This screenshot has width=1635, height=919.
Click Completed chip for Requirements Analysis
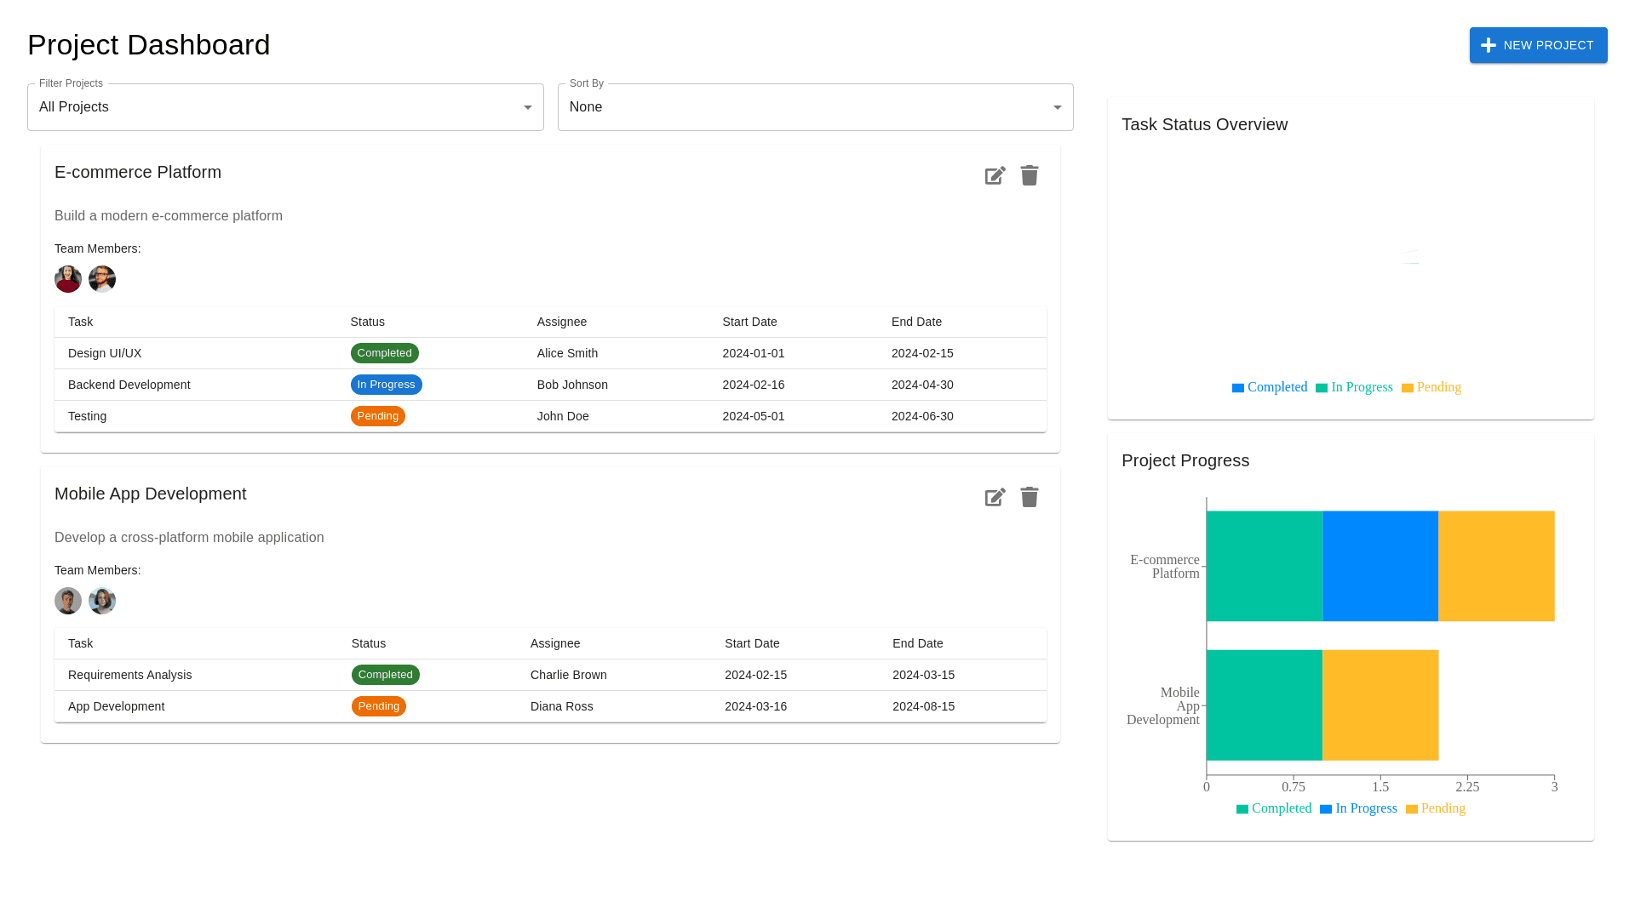pos(385,675)
